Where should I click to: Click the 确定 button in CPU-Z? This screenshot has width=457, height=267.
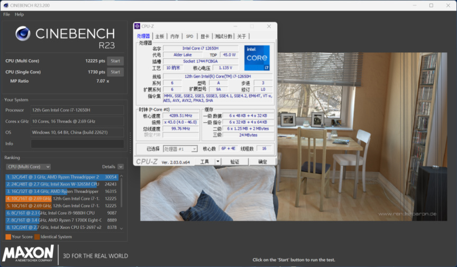click(x=262, y=162)
